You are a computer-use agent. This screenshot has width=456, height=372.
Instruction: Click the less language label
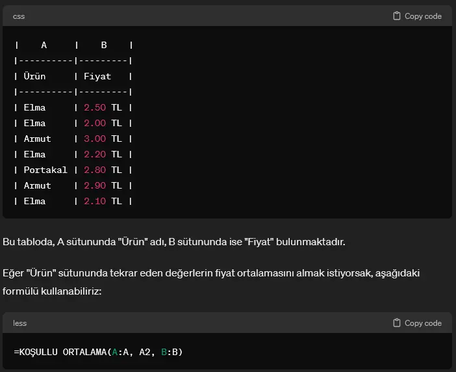coord(19,323)
